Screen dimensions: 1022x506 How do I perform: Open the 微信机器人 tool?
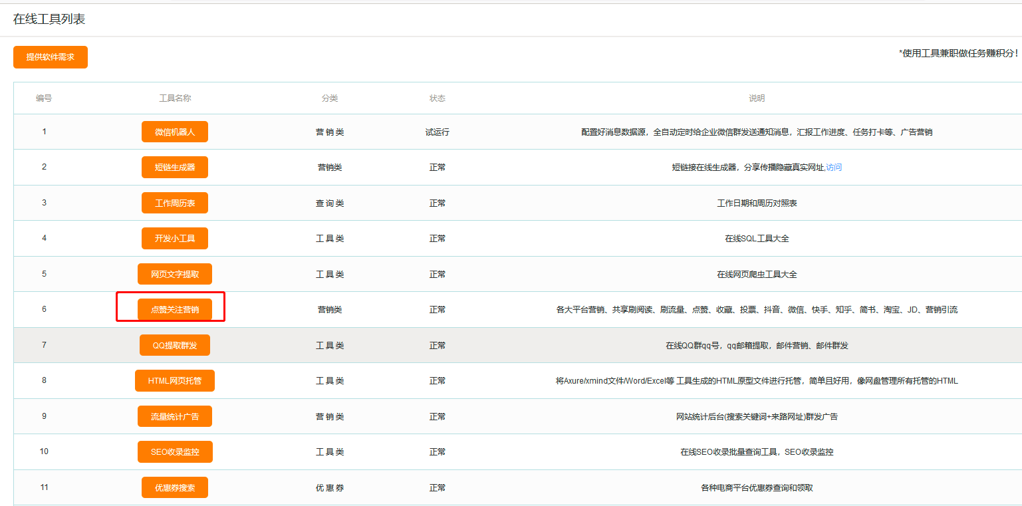coord(174,132)
